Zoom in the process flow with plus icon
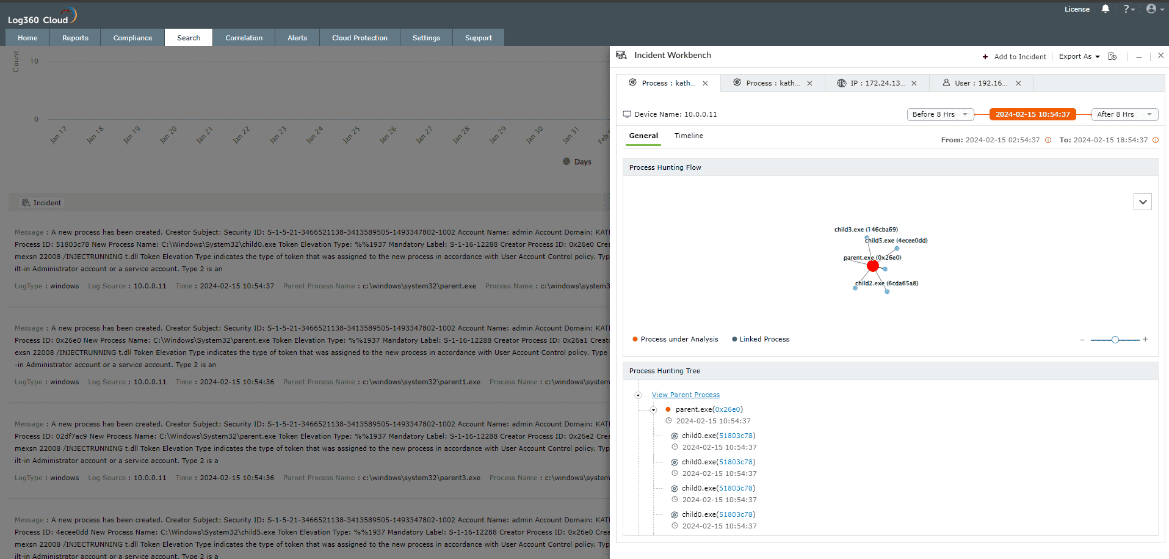1169x559 pixels. click(x=1146, y=339)
